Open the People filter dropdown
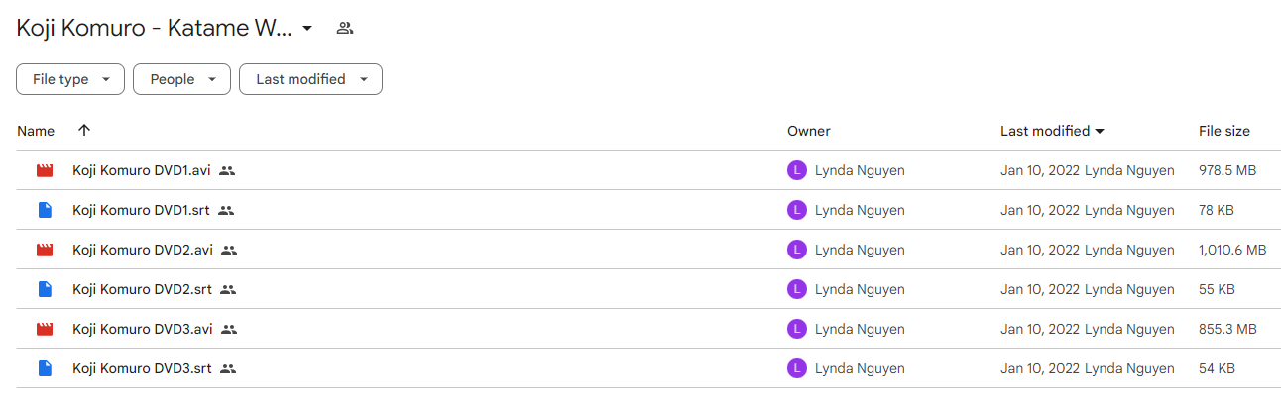 [x=181, y=79]
